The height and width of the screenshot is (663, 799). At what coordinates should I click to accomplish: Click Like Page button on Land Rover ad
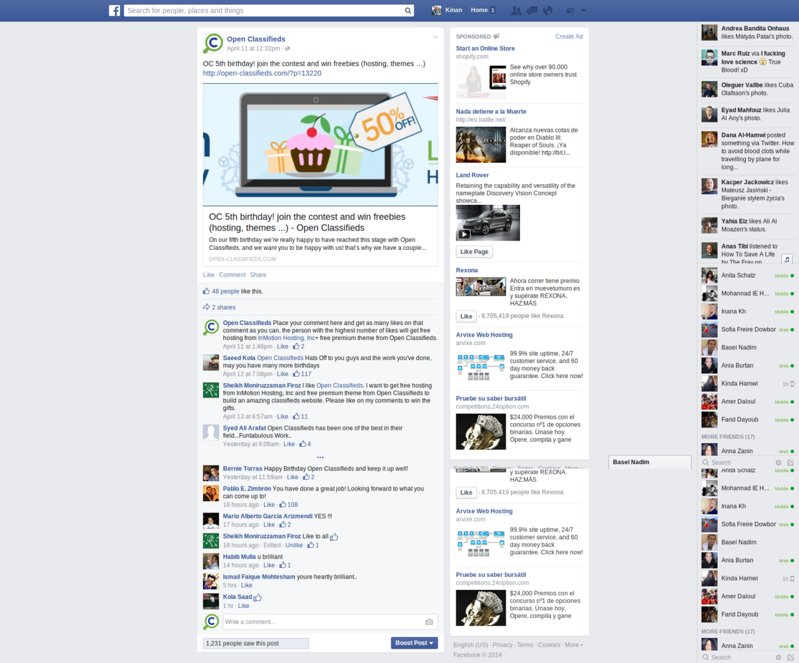tap(474, 252)
